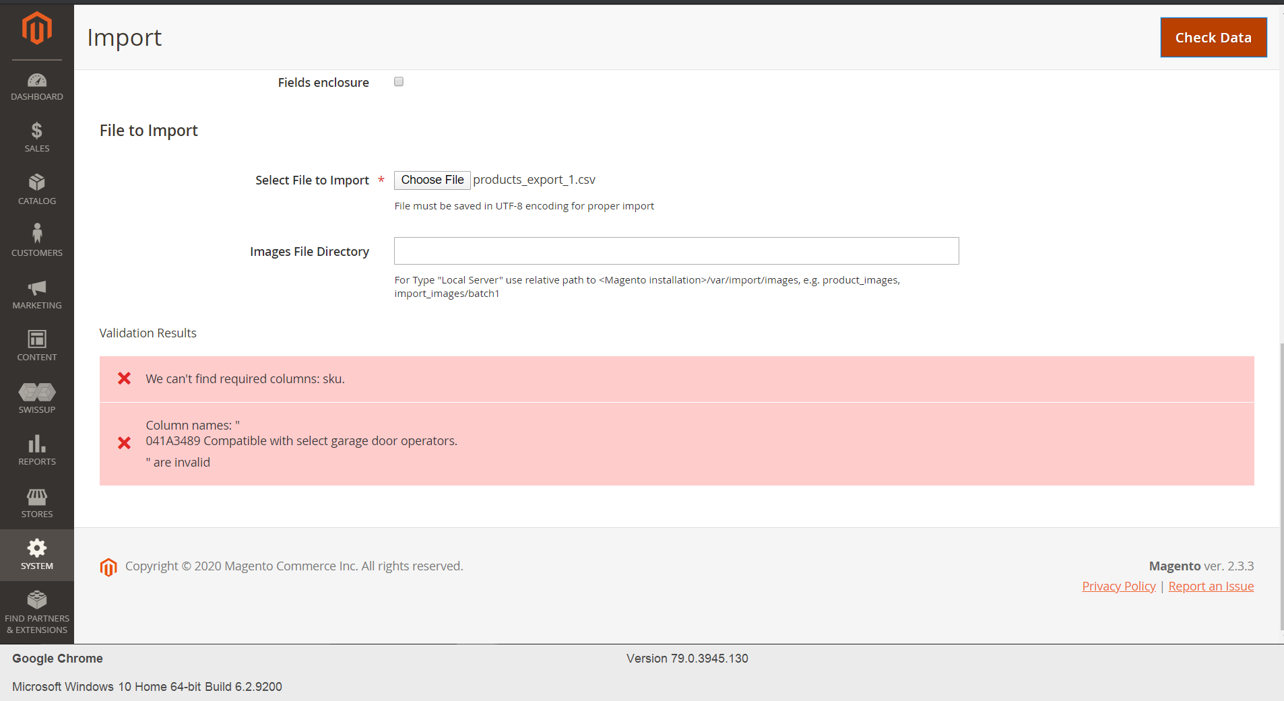1284x701 pixels.
Task: Select the Content icon in the sidebar
Action: point(37,345)
